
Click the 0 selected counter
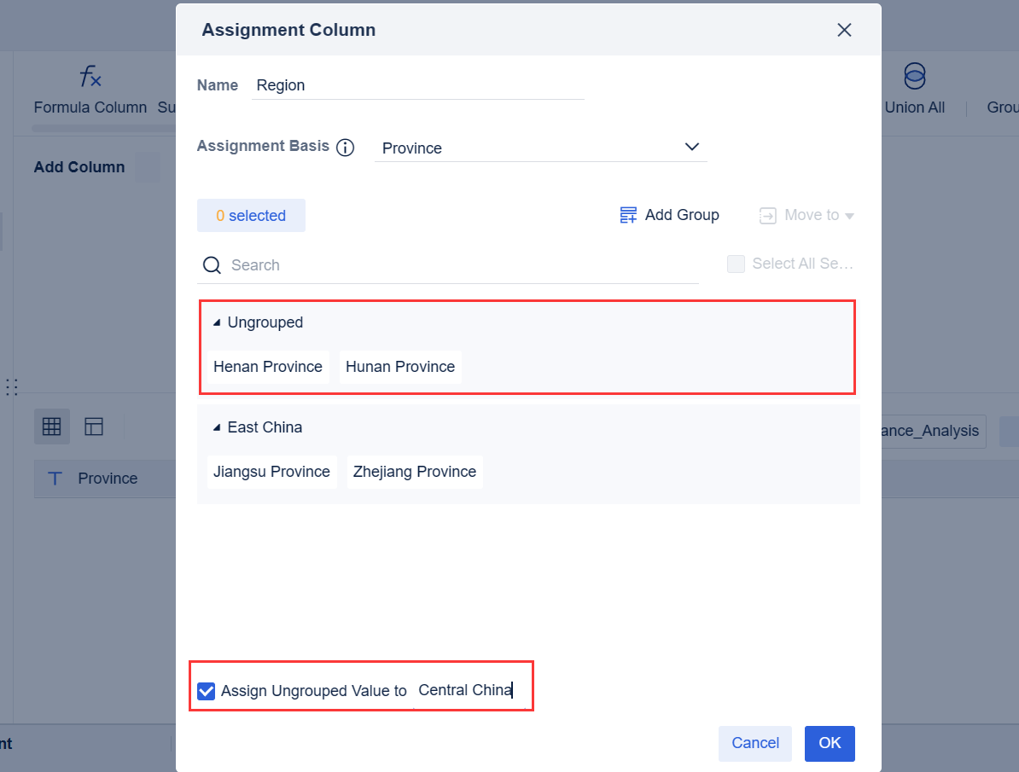coord(251,215)
